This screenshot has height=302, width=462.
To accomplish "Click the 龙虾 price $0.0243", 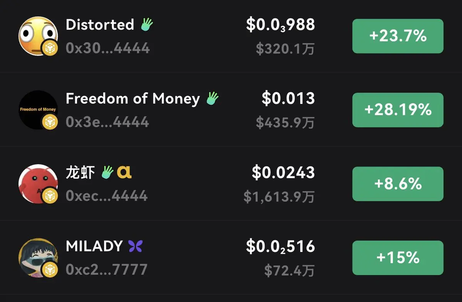I will coord(283,172).
